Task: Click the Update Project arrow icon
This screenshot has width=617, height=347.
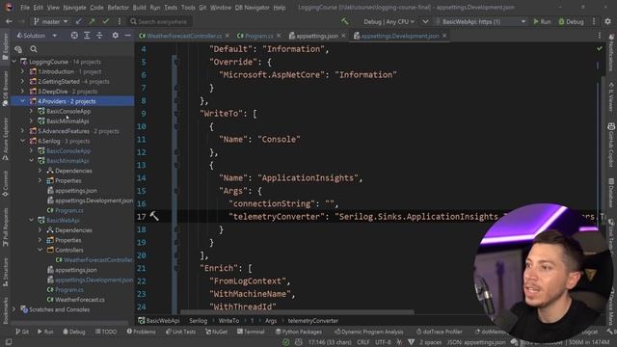Action: (79, 21)
